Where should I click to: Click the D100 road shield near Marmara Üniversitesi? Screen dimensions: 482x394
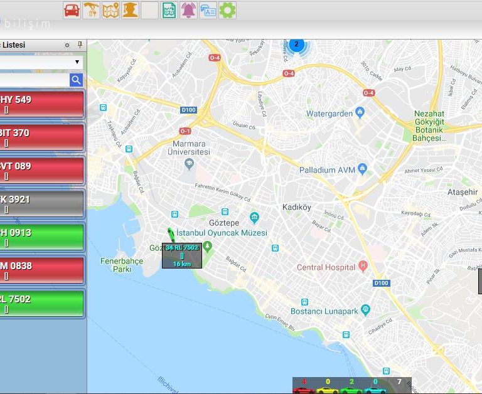point(188,110)
